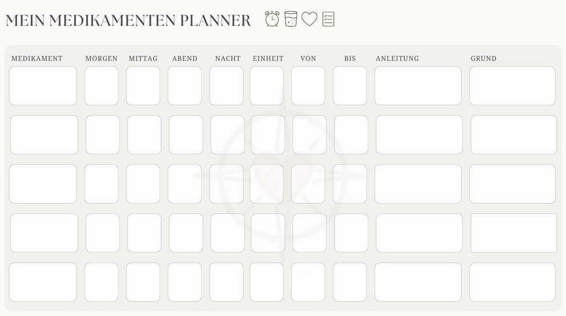Select last row Medikament box
The image size is (566, 316).
pos(43,282)
